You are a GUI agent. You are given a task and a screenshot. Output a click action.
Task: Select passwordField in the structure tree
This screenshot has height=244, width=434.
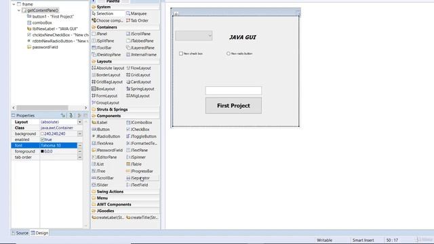[x=42, y=47]
